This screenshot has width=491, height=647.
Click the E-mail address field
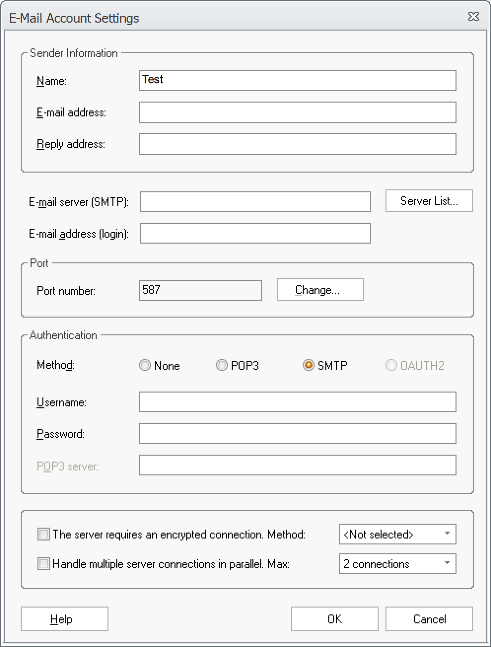click(x=297, y=112)
